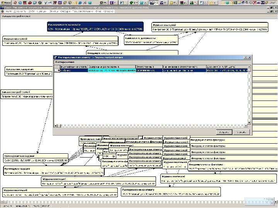
Task: Click the Закрыть button in the dialog
Action: (x=224, y=132)
